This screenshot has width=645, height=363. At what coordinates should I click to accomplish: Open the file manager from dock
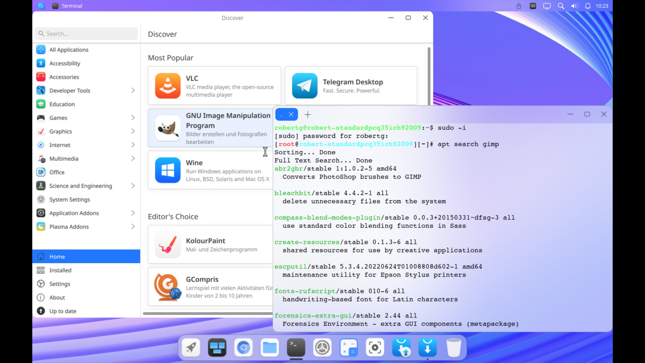(270, 348)
